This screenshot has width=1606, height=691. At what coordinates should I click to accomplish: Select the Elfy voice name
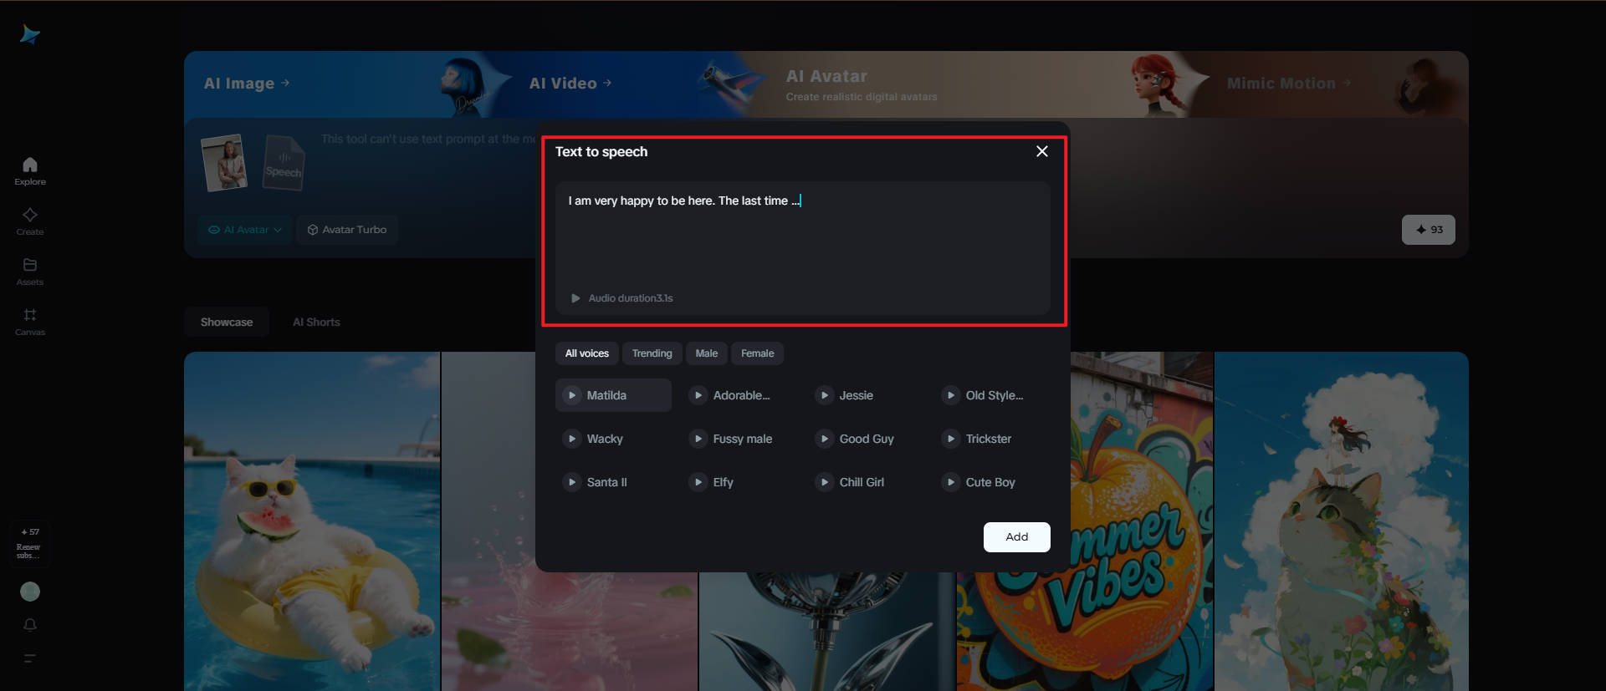click(x=724, y=482)
